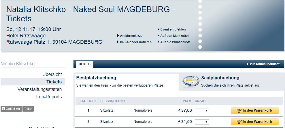Image resolution: width=285 pixels, height=128 pixels.
Task: Click the cart icon for category 1
Action: click(239, 110)
